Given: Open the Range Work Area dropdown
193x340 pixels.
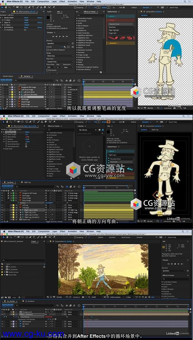Looking at the screenshot, I should point(60,56).
